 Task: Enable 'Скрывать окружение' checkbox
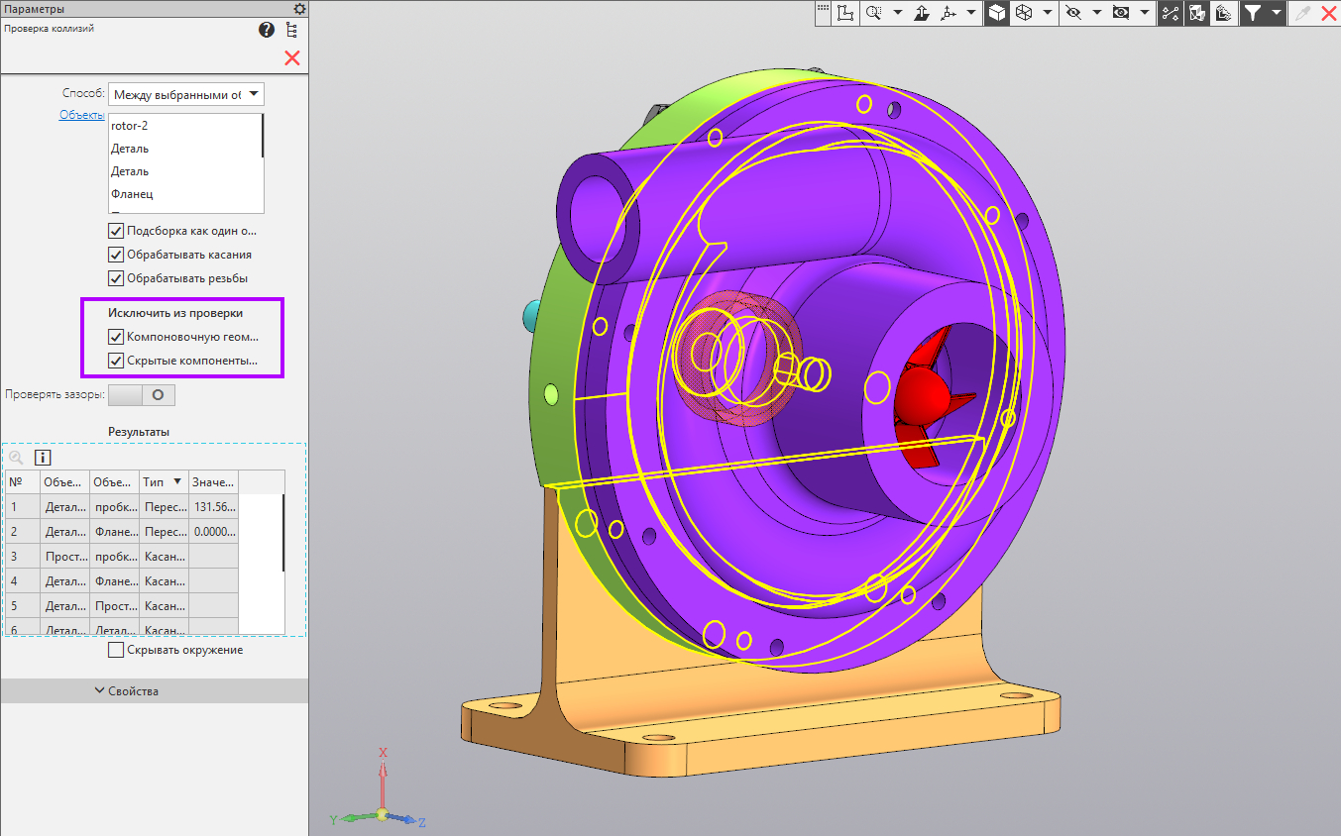pos(116,650)
